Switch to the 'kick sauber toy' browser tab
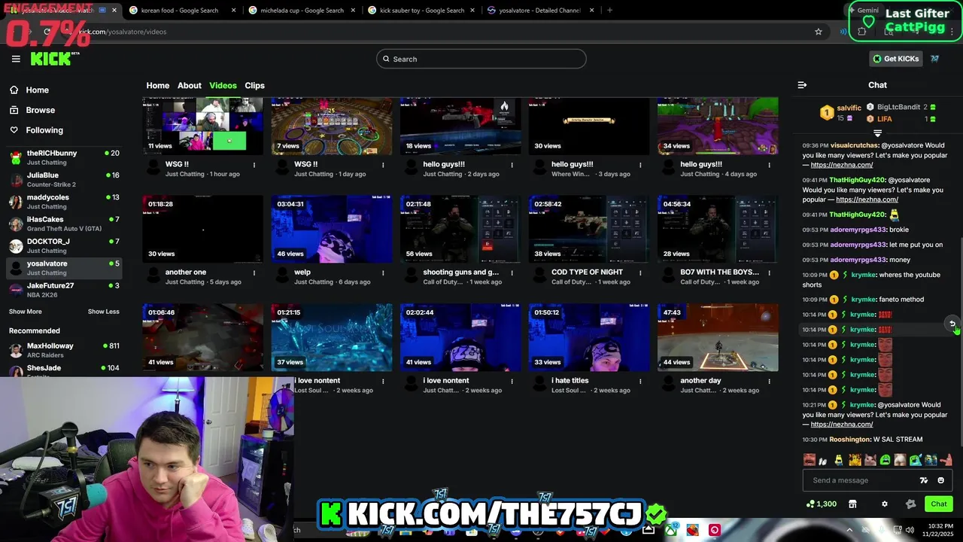This screenshot has height=542, width=963. pyautogui.click(x=421, y=11)
